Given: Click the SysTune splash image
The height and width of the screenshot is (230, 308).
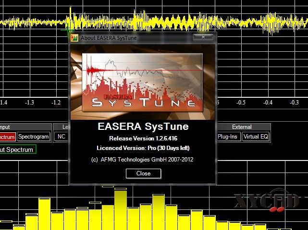Looking at the screenshot, I should click(x=143, y=82).
